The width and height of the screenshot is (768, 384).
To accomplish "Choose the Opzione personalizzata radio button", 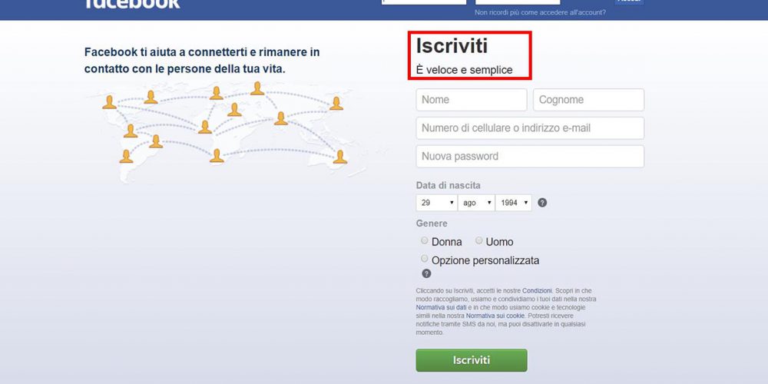I will point(425,259).
